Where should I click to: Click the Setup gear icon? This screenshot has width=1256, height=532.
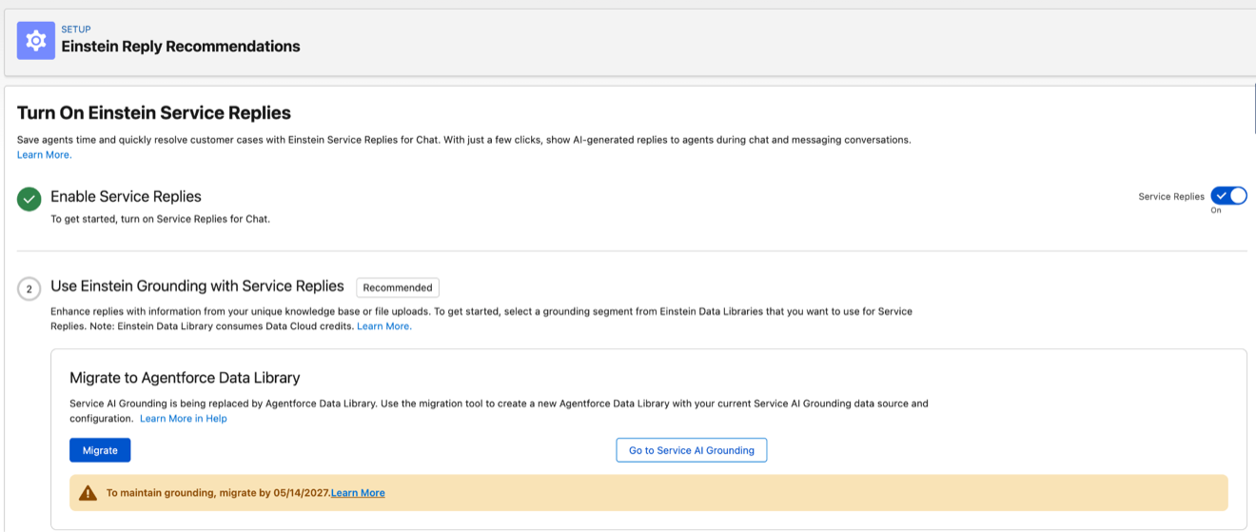click(x=36, y=41)
